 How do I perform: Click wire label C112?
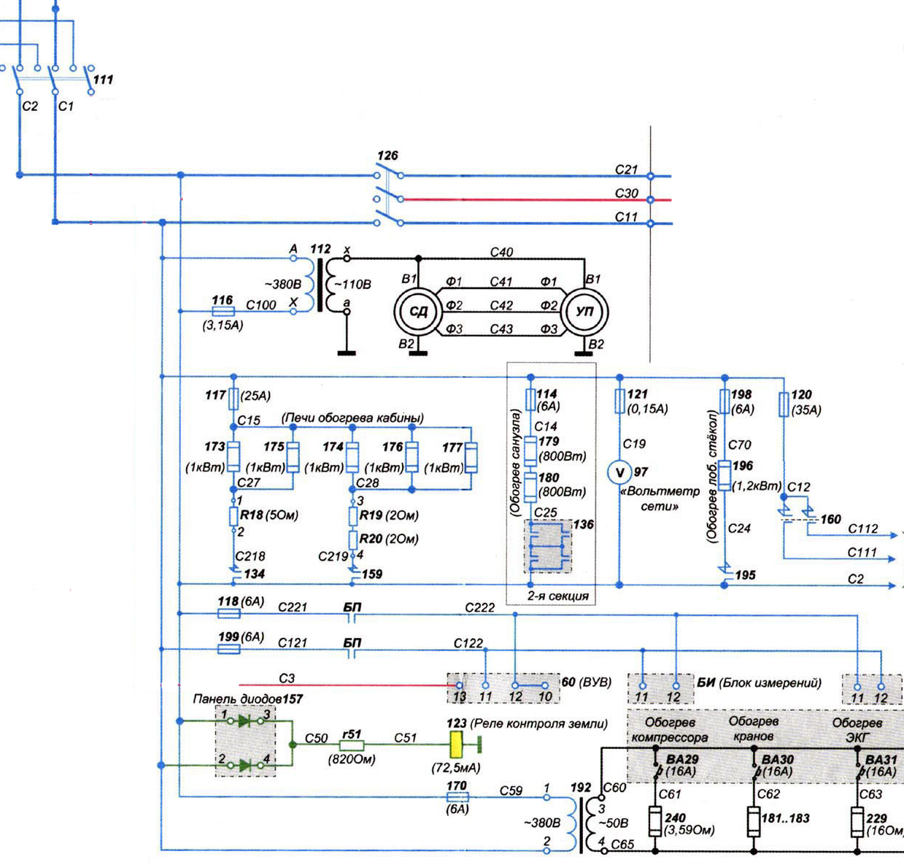click(862, 528)
